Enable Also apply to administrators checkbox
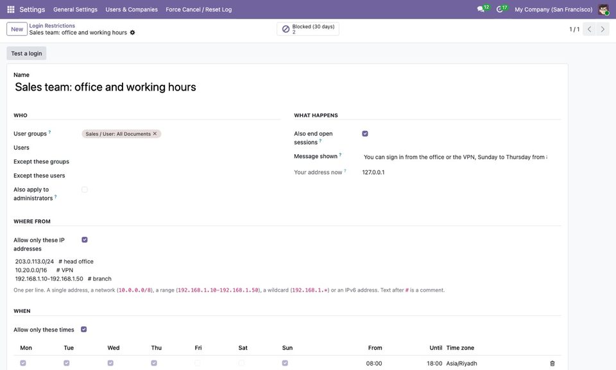 (x=85, y=189)
